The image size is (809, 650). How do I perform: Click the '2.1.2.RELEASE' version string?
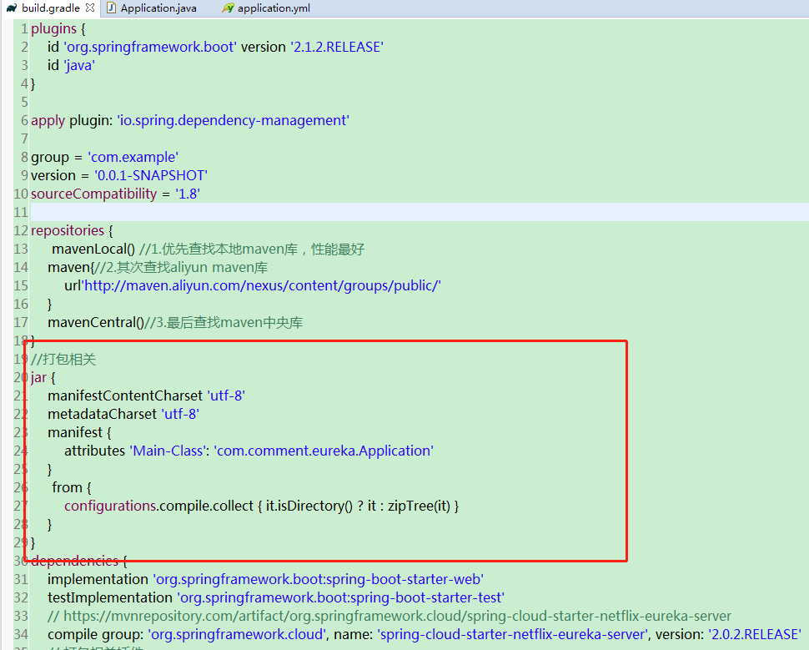click(x=337, y=47)
